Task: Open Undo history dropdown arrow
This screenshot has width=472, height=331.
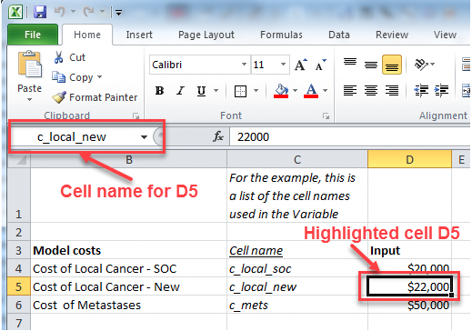Action: 73,12
